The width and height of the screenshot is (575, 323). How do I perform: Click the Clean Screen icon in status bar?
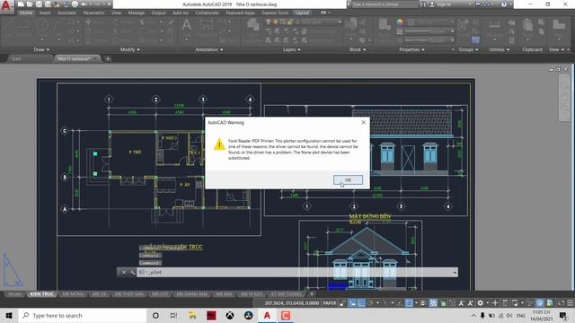[x=561, y=303]
